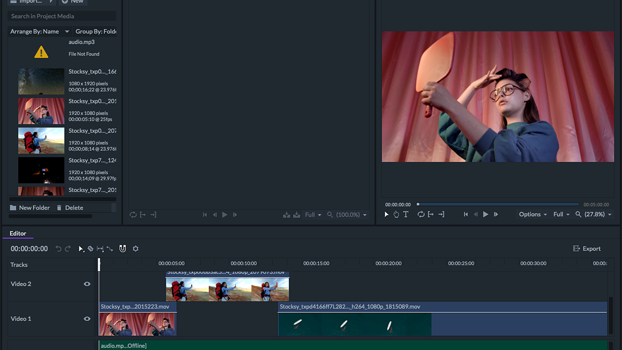Step back one frame in the Trimmer panel

click(x=215, y=215)
